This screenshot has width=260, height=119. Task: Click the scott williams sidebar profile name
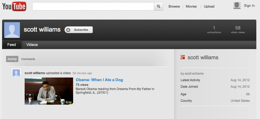[203, 57]
